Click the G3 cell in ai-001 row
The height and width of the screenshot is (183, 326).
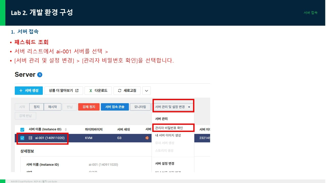coord(120,138)
